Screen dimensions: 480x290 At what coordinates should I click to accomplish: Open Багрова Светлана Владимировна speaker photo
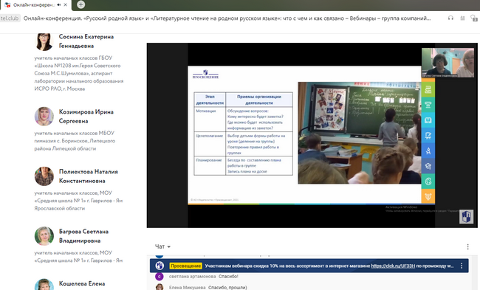pyautogui.click(x=44, y=236)
